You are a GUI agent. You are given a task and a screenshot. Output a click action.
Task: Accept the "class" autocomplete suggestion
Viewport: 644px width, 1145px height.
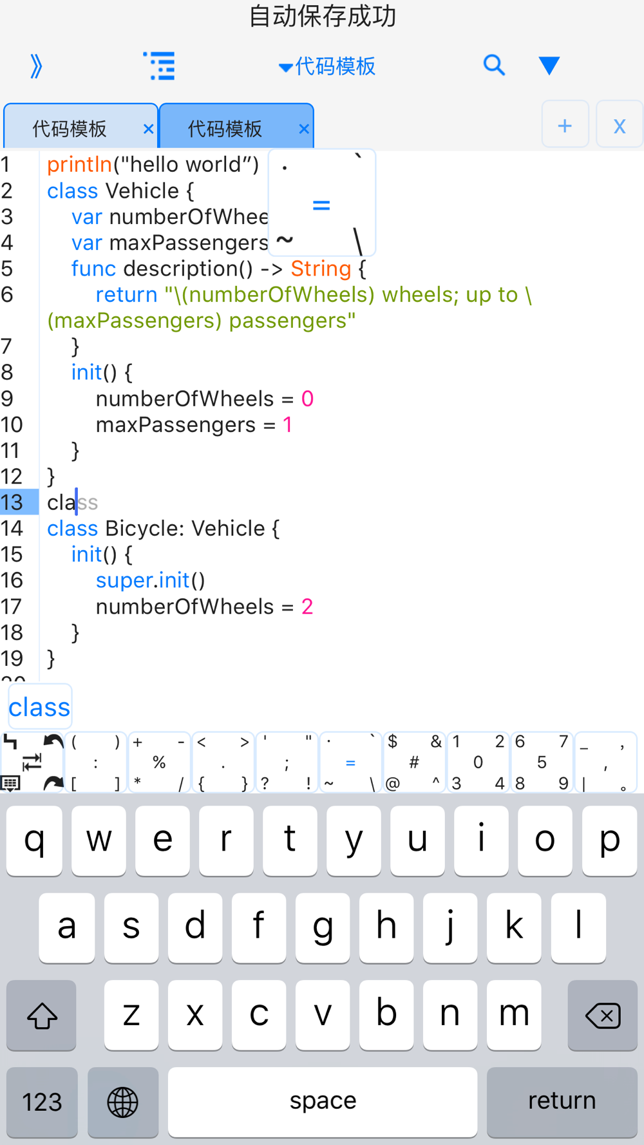pyautogui.click(x=39, y=707)
